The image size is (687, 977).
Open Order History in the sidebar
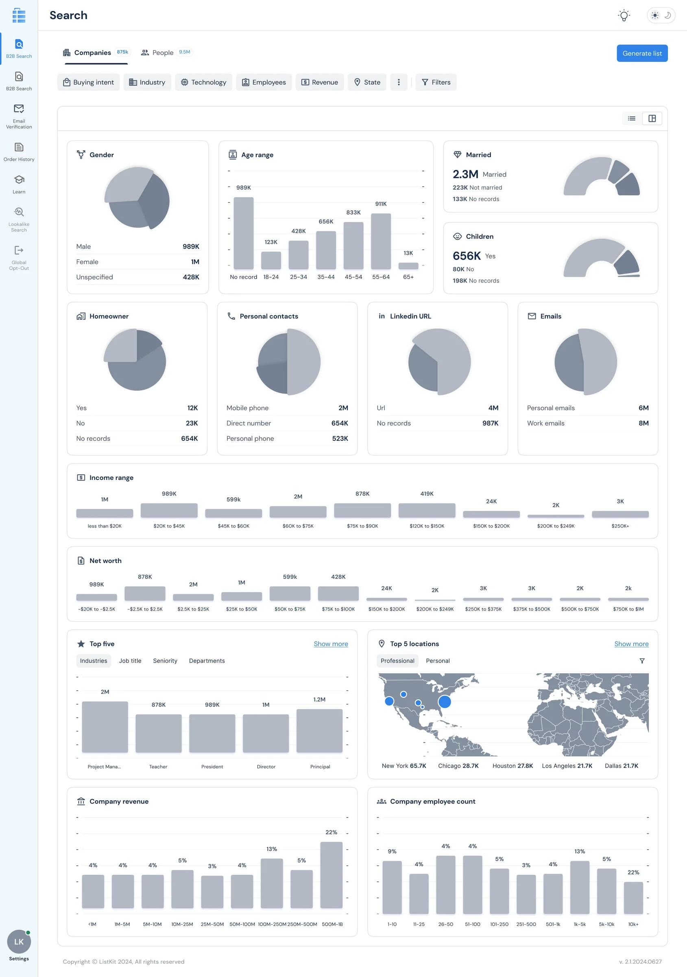pos(19,152)
